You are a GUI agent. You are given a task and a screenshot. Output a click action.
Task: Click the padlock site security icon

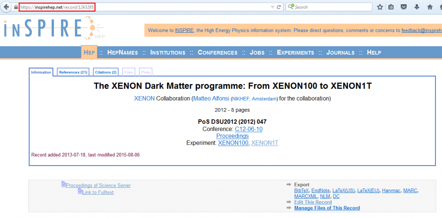coord(16,7)
